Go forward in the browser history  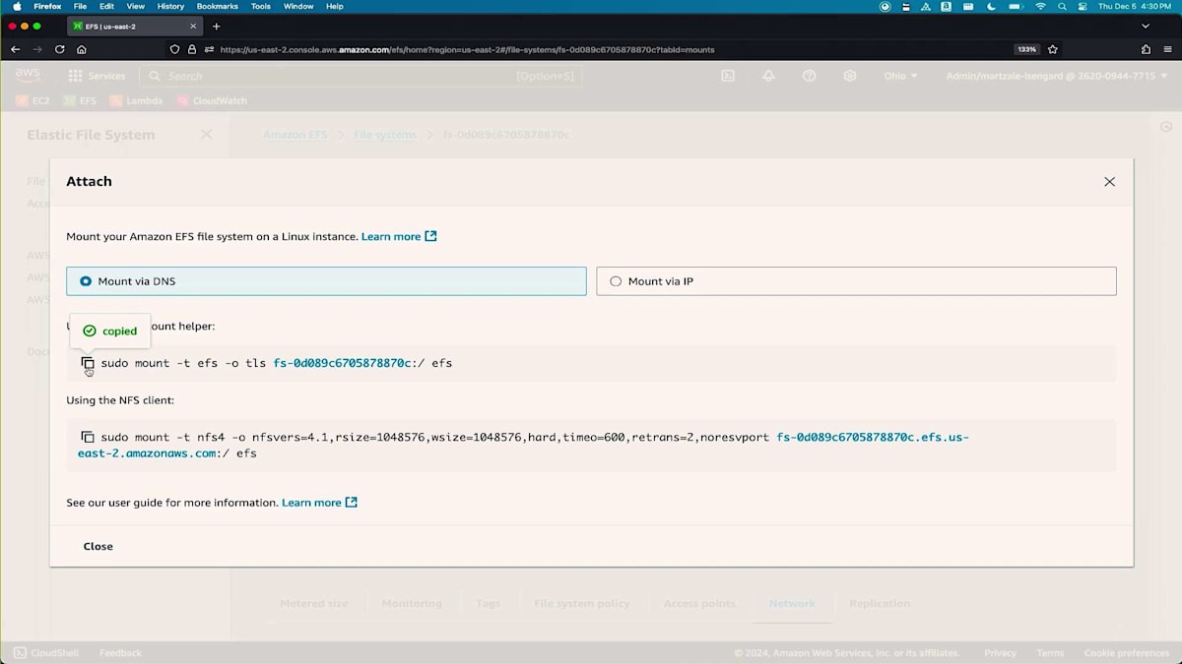(37, 49)
